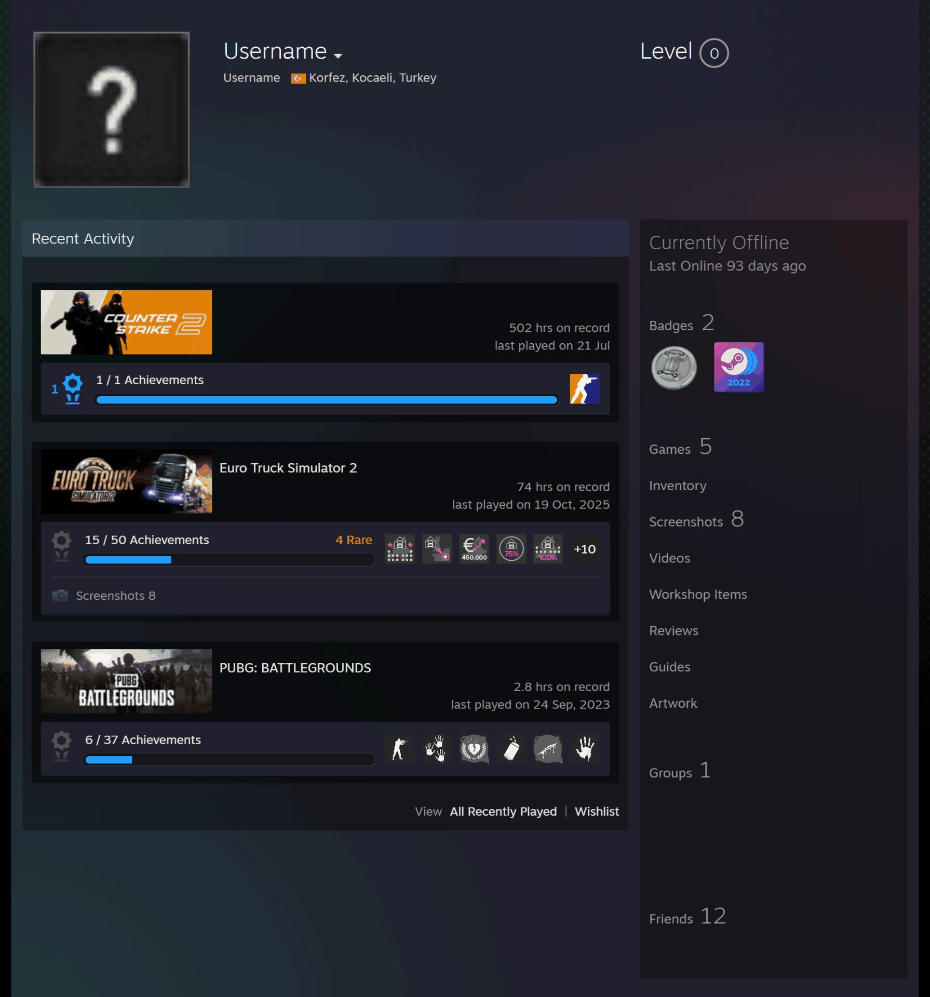Viewport: 930px width, 997px height.
Task: Expand the Username dropdown arrow
Action: pyautogui.click(x=338, y=56)
